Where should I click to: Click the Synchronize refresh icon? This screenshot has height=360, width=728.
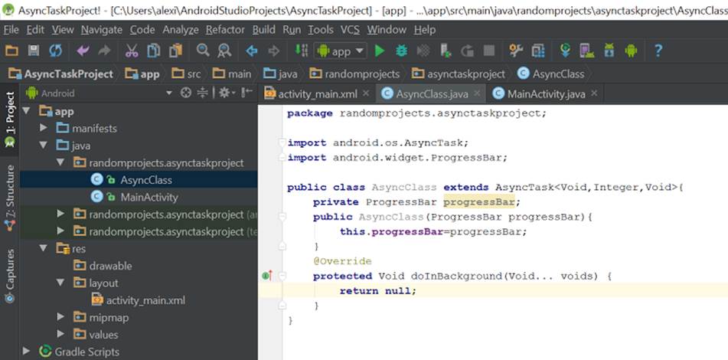55,51
